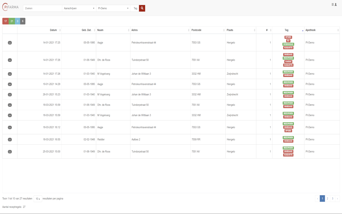The width and height of the screenshot is (342, 214).
Task: Click the blue counter badge showing 0
Action: [17, 21]
